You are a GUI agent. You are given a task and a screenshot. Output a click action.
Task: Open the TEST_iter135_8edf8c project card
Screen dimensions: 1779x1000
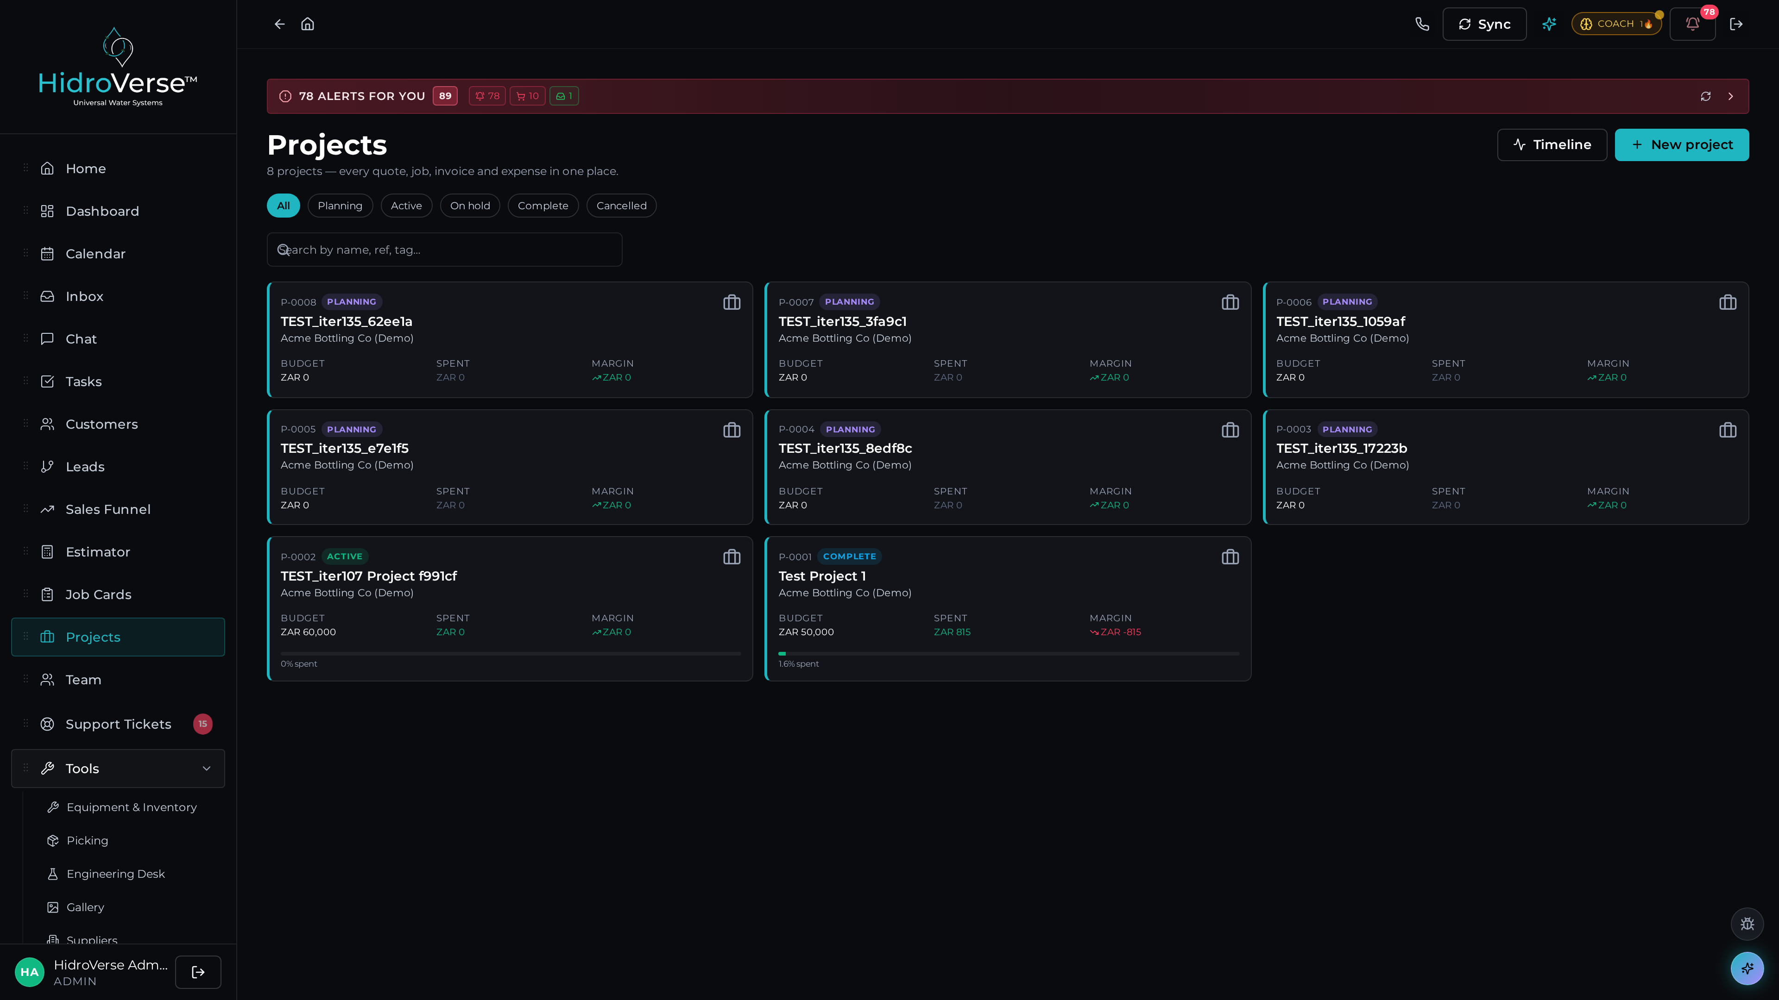pos(1008,467)
